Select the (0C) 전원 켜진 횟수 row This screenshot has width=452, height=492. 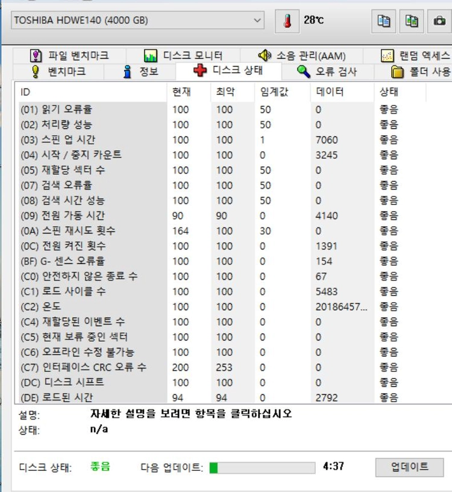click(234, 246)
